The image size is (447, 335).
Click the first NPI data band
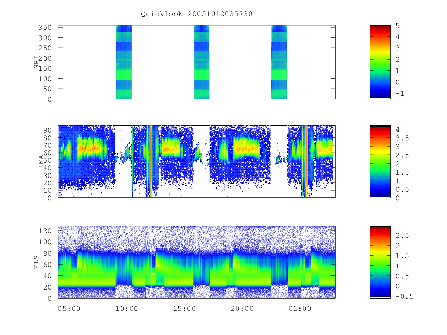(x=124, y=62)
